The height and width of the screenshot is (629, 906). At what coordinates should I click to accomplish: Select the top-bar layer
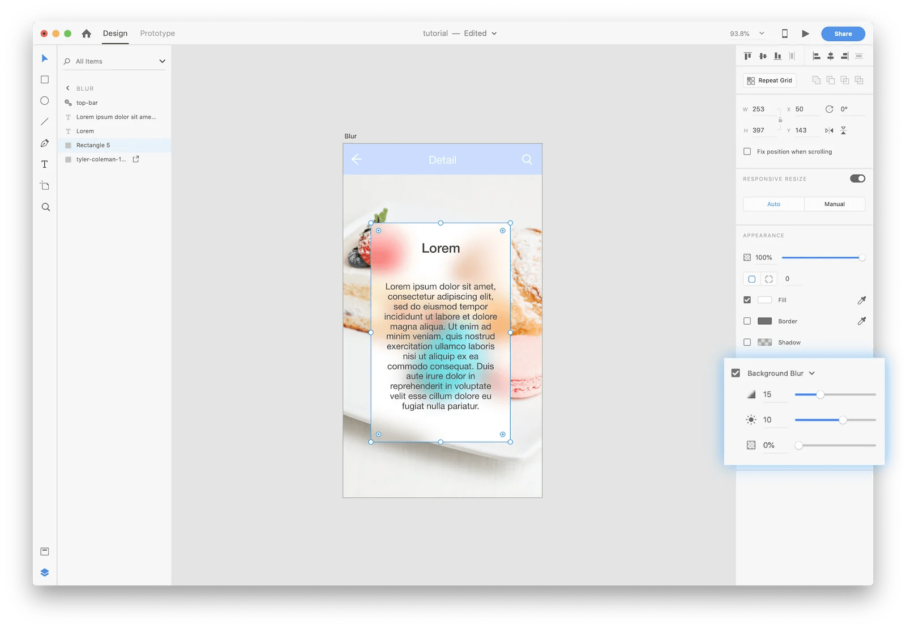[114, 103]
